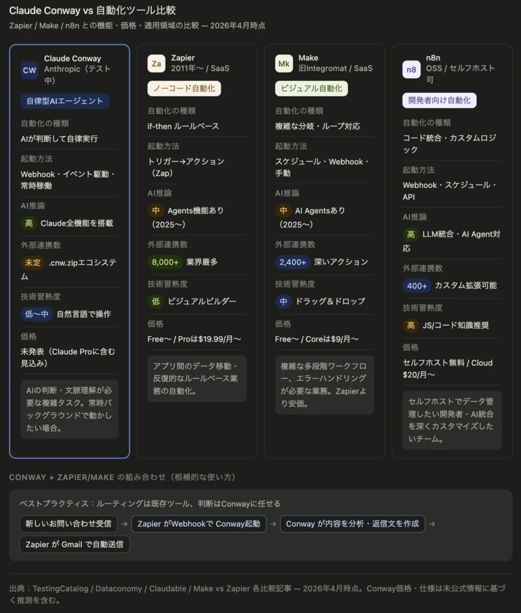Click the Za Zapier logo icon
The height and width of the screenshot is (613, 521).
coord(156,63)
